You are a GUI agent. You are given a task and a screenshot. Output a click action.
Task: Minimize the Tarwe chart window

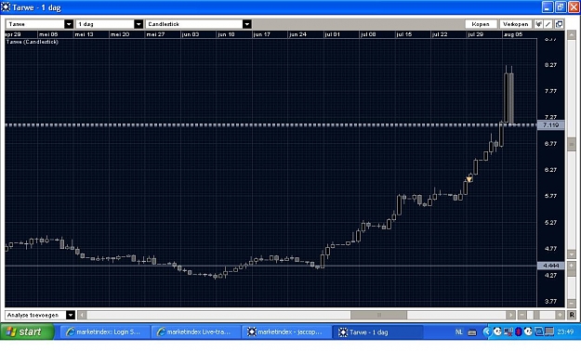pos(548,7)
